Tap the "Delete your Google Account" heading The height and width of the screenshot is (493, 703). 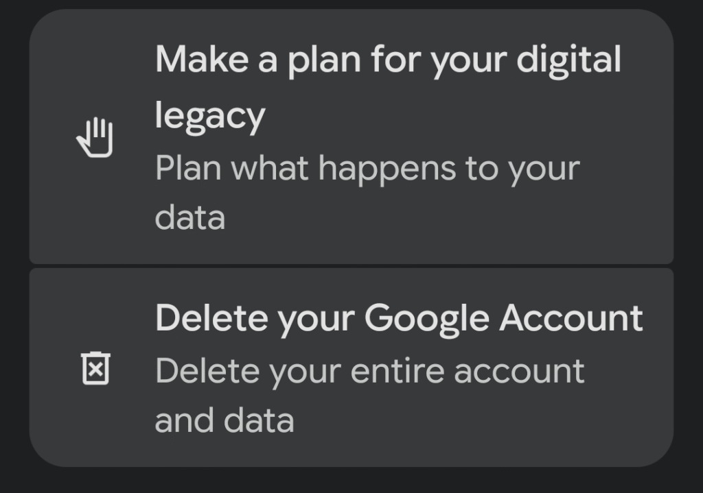click(398, 318)
